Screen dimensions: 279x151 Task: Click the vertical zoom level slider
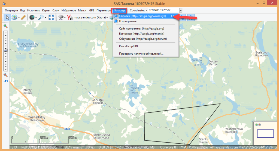tap(5, 51)
